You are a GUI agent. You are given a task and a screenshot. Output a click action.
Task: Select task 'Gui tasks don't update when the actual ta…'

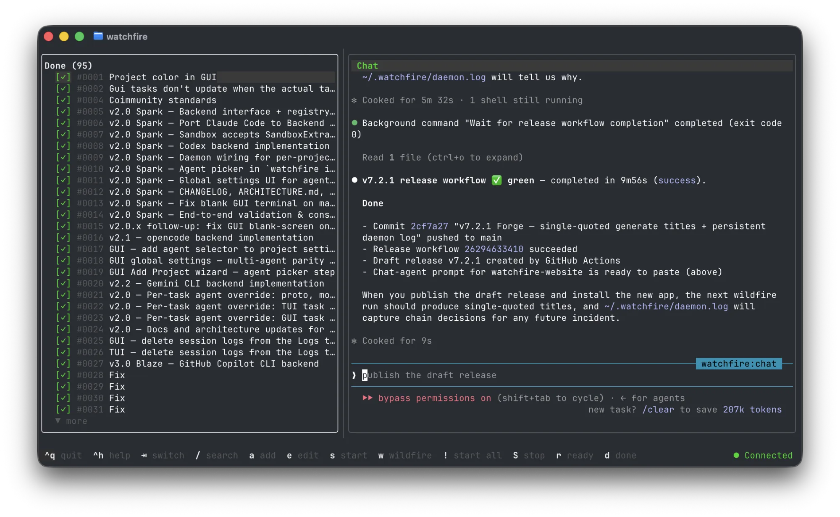click(x=222, y=89)
